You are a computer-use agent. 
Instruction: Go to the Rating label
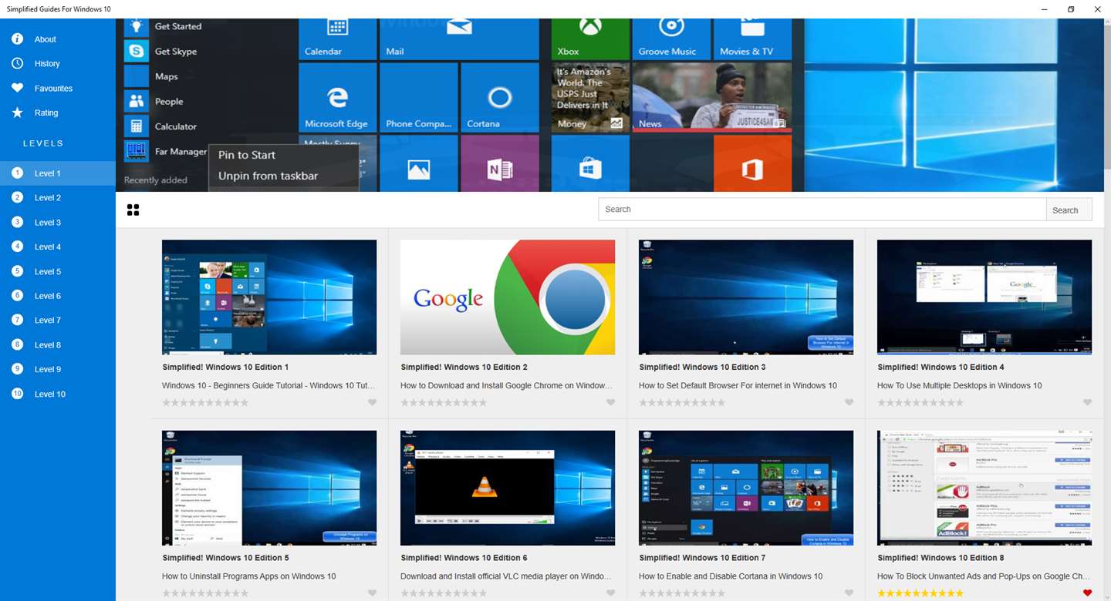pos(46,113)
